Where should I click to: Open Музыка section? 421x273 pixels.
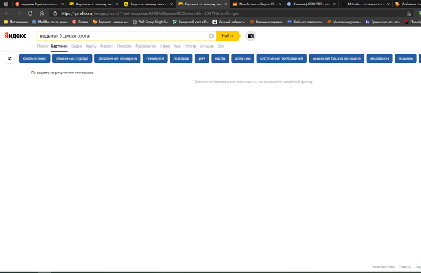click(x=207, y=46)
